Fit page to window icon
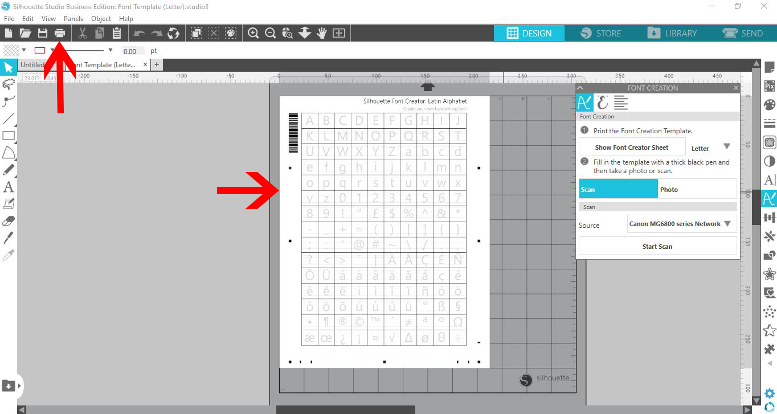 [x=339, y=33]
